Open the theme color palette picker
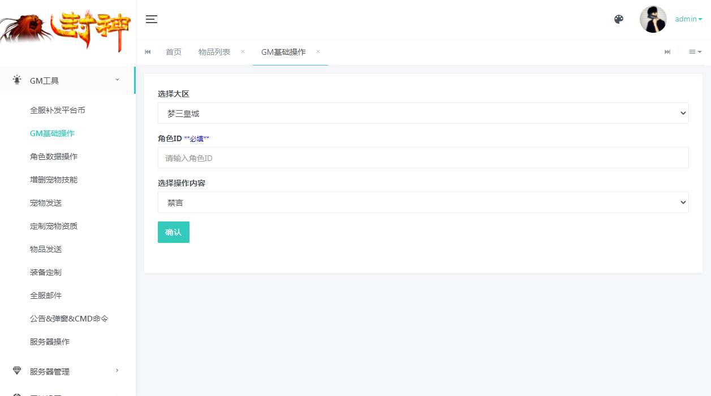 (x=618, y=19)
